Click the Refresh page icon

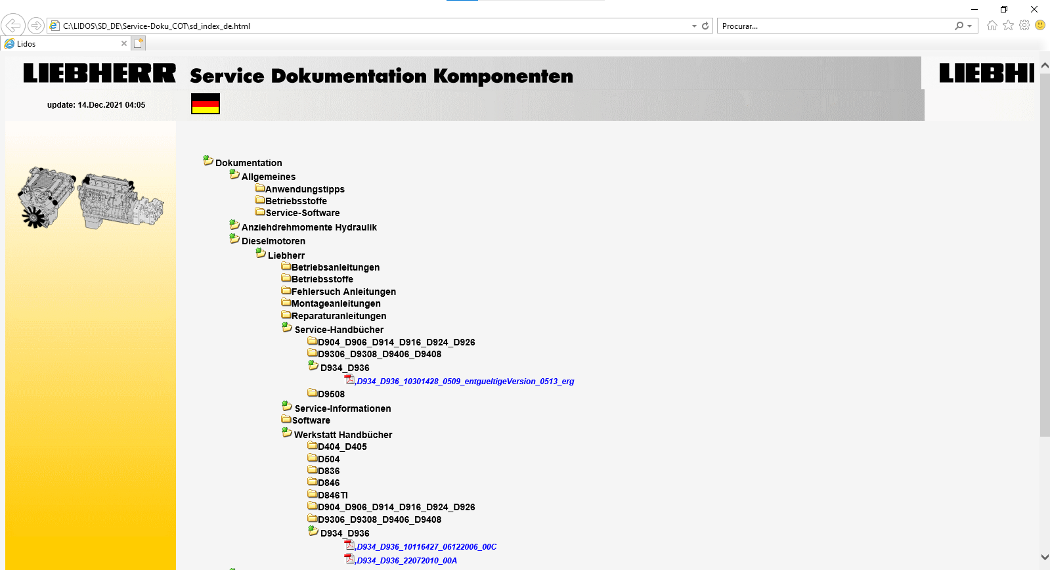[705, 26]
